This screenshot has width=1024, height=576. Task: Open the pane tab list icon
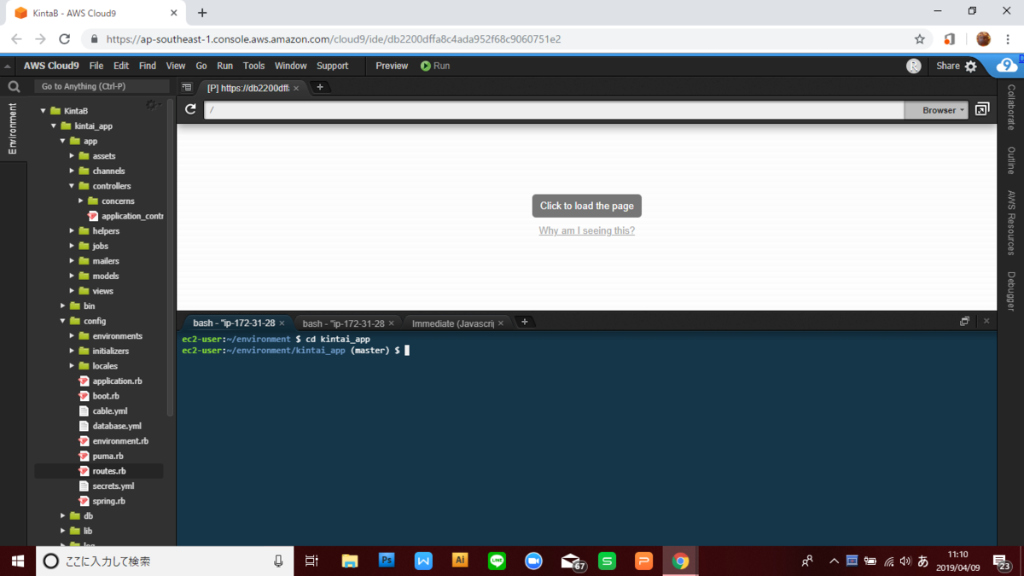coord(187,87)
